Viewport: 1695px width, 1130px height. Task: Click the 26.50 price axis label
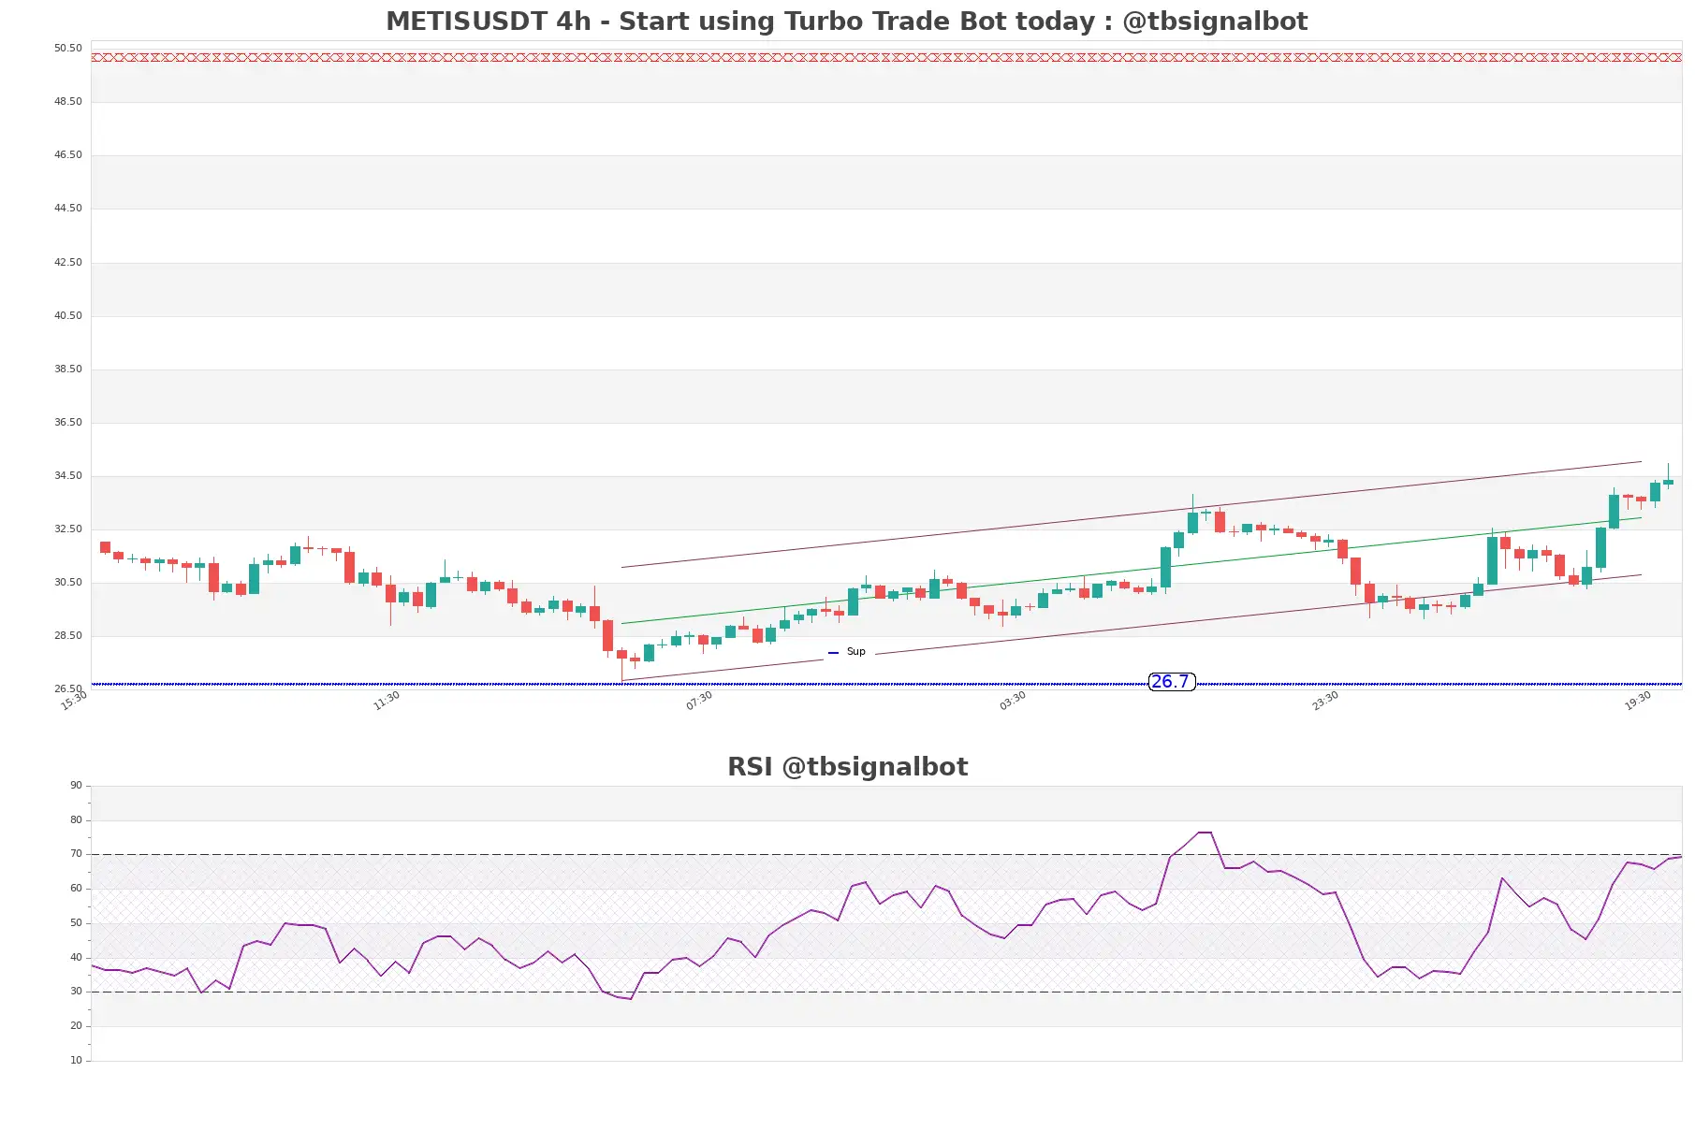(x=67, y=688)
